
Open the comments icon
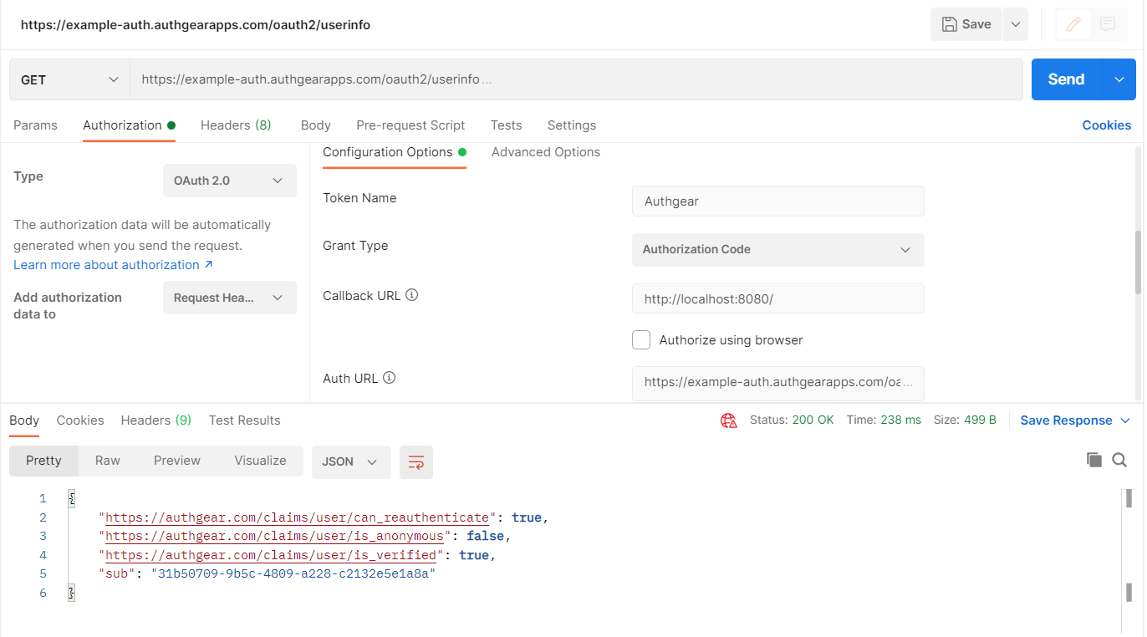[x=1108, y=24]
